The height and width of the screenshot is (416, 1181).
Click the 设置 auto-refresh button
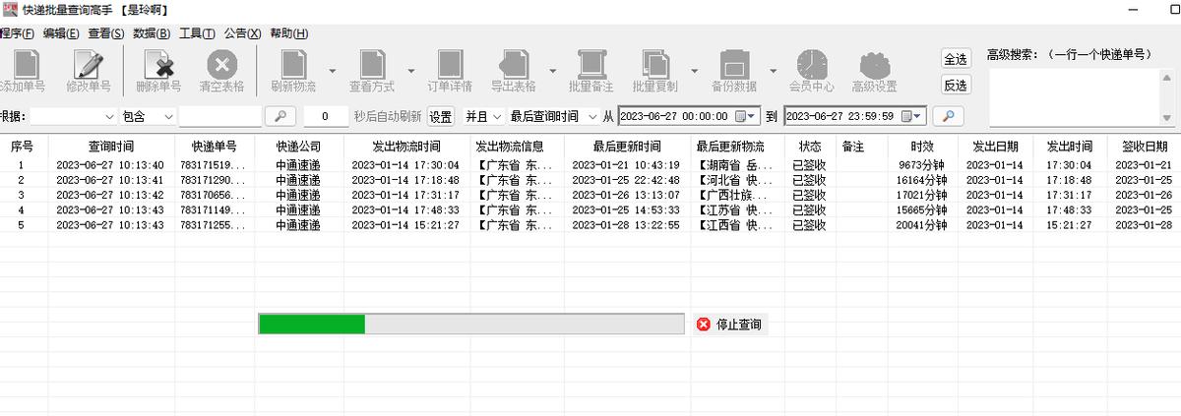(440, 116)
